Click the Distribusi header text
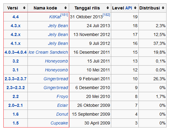The width and height of the screenshot is (169, 130). pos(149,8)
